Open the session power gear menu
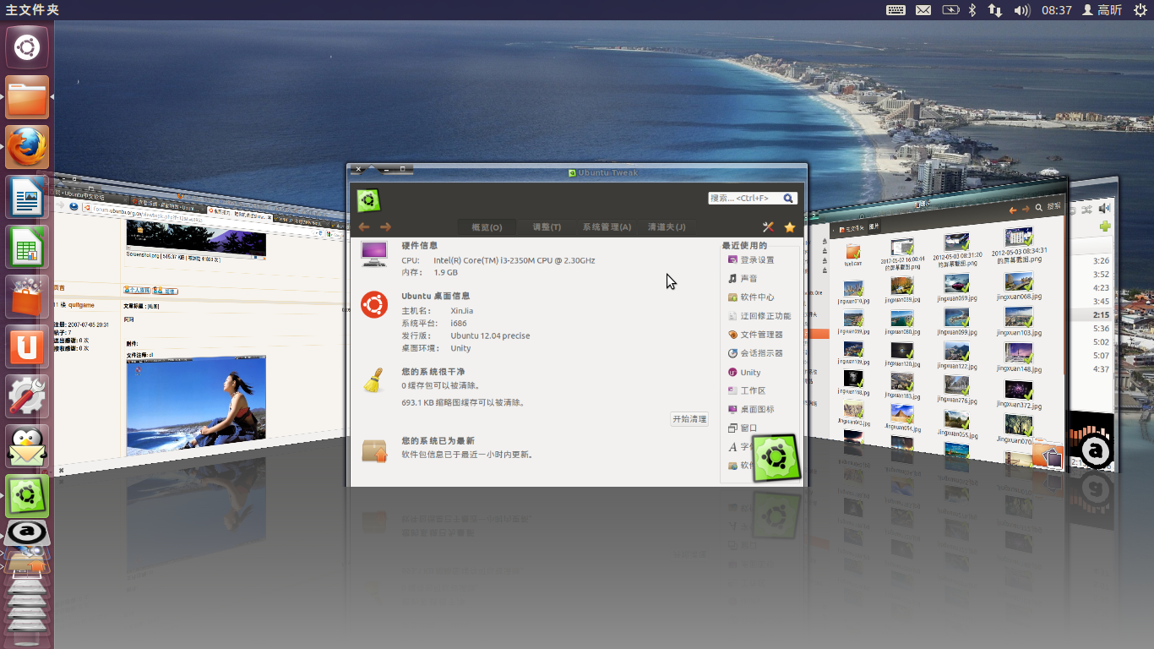 (x=1140, y=10)
